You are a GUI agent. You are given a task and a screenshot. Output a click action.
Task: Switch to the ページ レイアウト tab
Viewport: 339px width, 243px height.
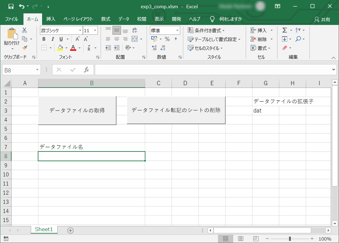(78, 19)
